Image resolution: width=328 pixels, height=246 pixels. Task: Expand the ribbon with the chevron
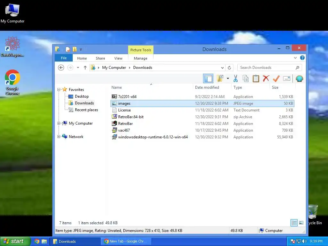[x=295, y=58]
